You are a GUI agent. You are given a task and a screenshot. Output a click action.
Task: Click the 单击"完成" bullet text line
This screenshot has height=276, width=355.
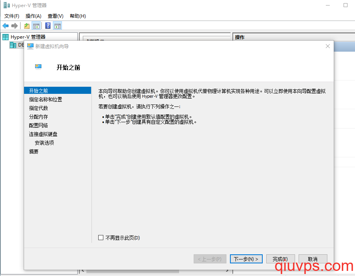(148, 117)
